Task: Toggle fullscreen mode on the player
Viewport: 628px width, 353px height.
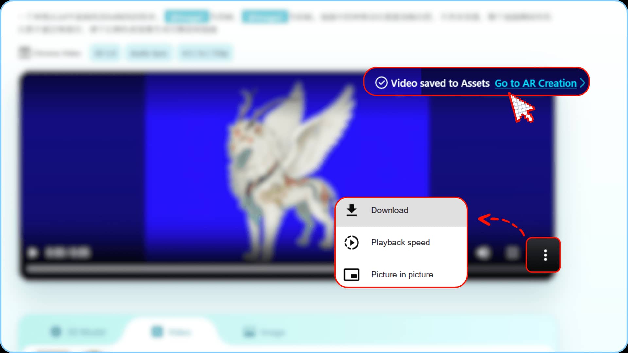Action: coord(512,252)
